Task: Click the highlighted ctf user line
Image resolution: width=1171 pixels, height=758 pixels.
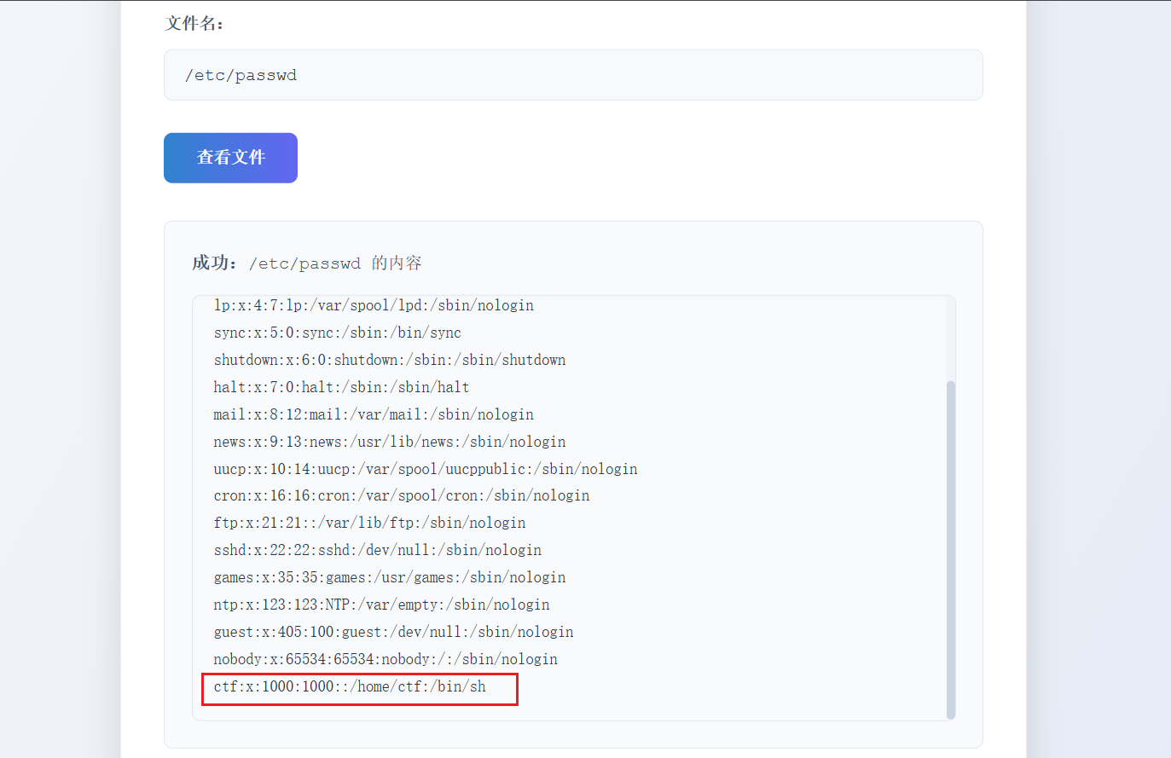Action: (x=350, y=686)
